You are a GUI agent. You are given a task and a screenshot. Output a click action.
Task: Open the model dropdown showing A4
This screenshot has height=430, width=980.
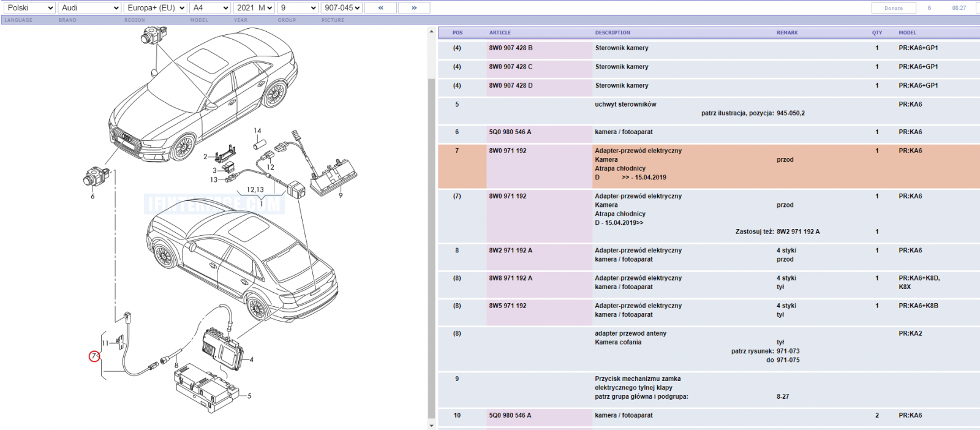(210, 8)
